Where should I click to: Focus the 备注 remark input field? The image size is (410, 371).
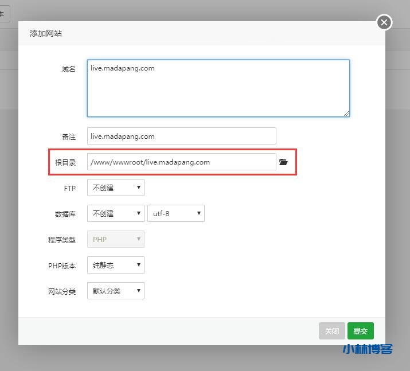click(181, 136)
